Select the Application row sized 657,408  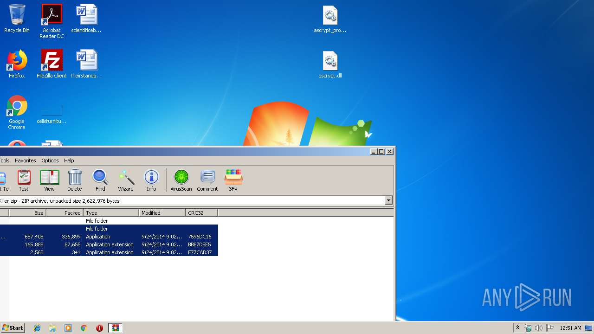[109, 237]
